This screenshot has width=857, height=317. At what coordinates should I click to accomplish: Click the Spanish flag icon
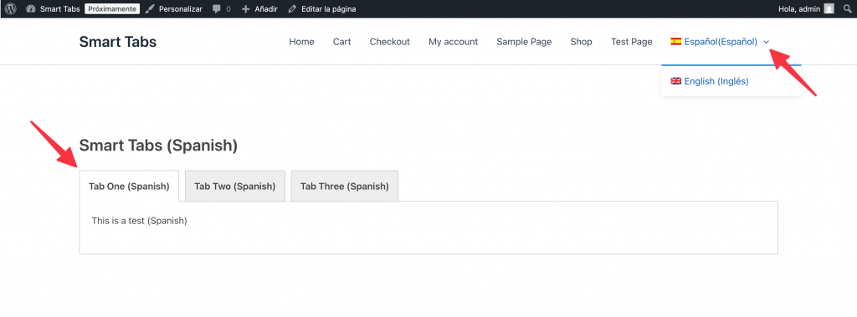(676, 42)
